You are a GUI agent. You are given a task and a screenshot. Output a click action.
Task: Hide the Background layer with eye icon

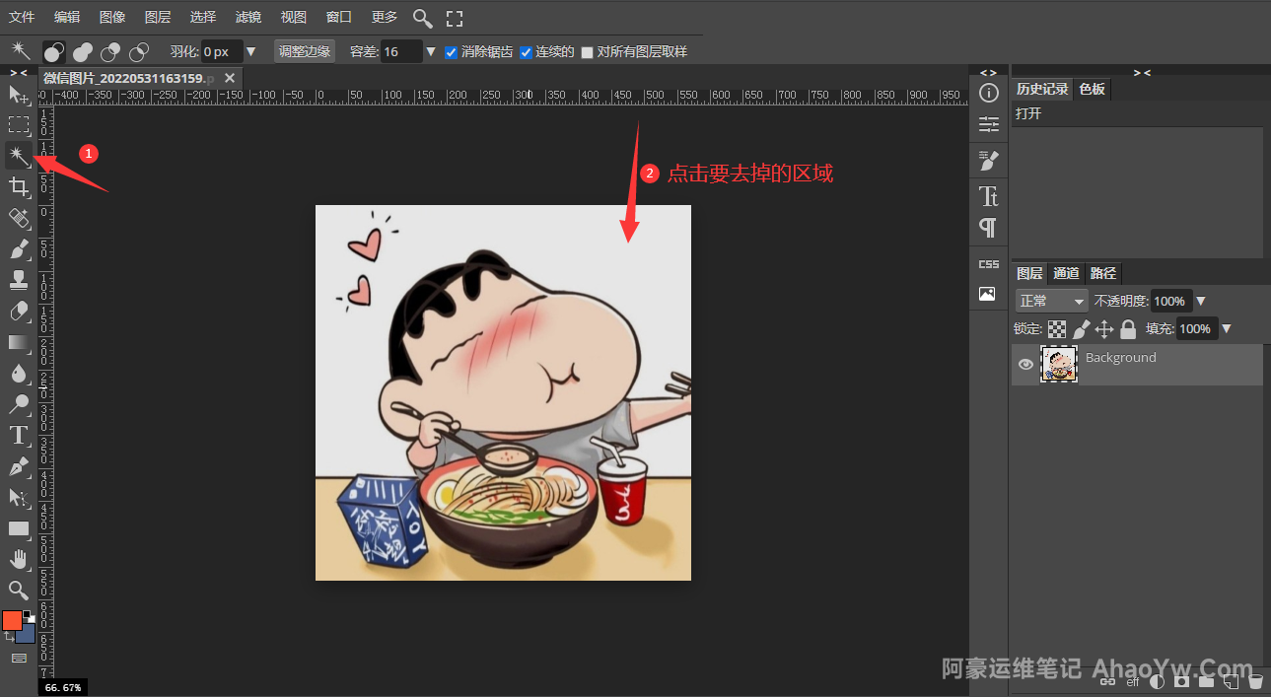point(1025,364)
